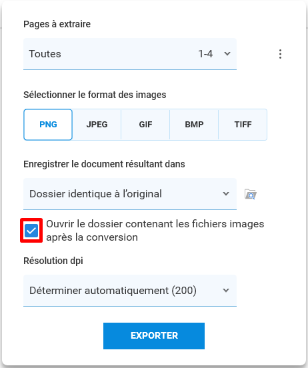Open the 'Toutes' pages to extract dropdown
The height and width of the screenshot is (368, 308).
click(130, 54)
